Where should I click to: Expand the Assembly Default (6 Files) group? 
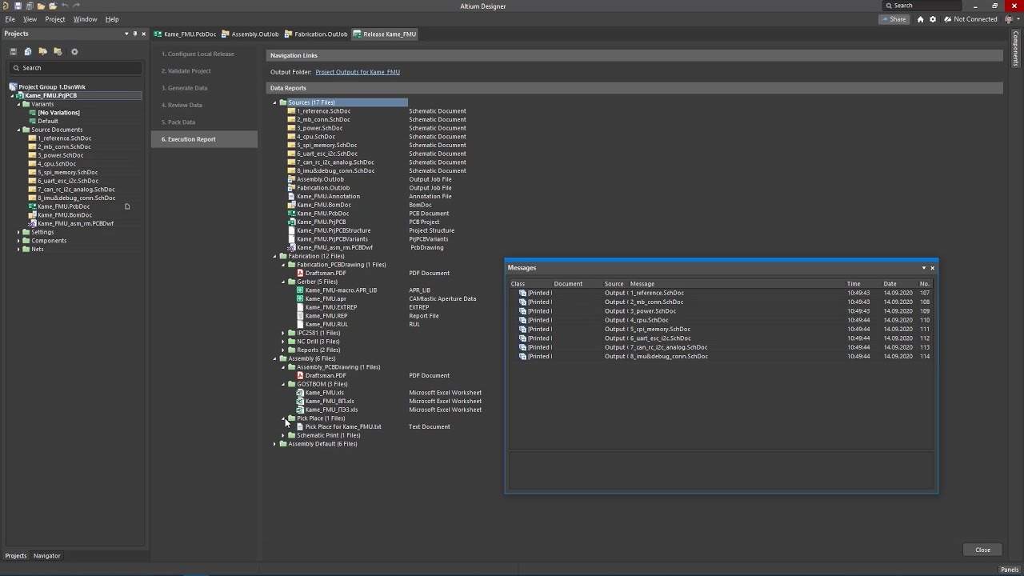pyautogui.click(x=274, y=444)
